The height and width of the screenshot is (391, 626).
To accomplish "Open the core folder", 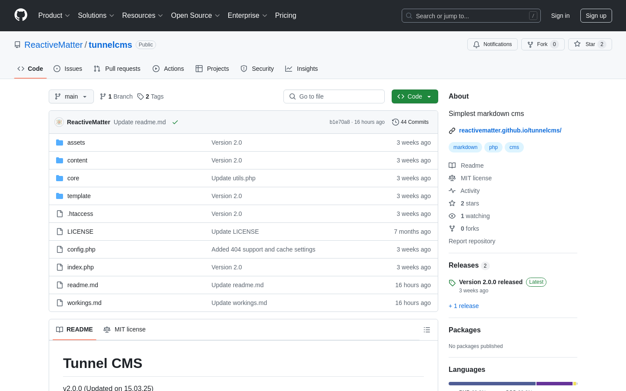I will pyautogui.click(x=73, y=178).
